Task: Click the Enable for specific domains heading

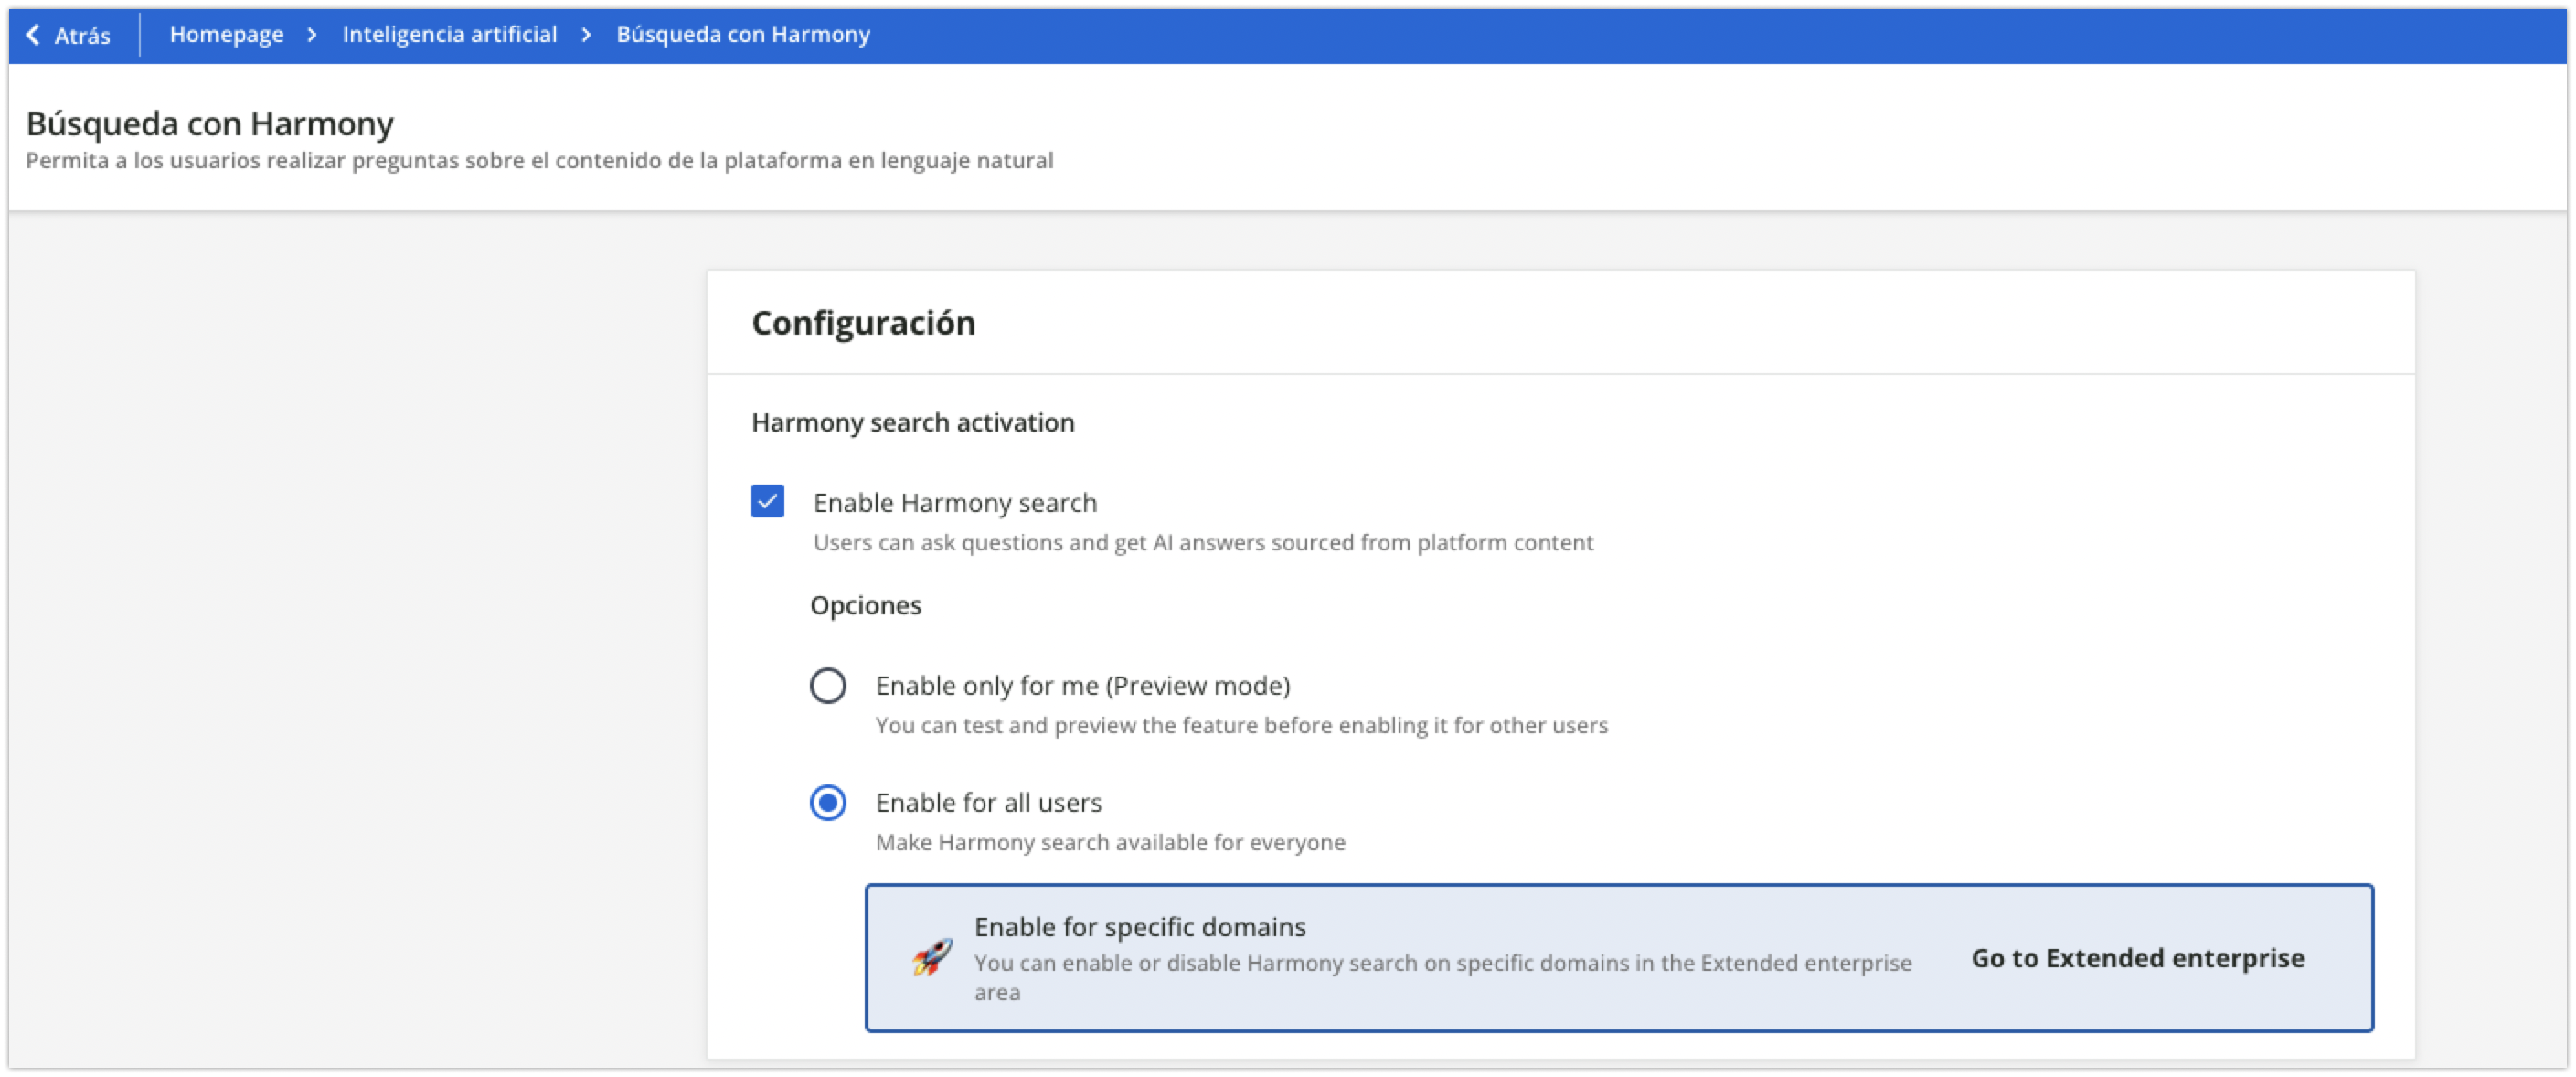Action: tap(1140, 927)
